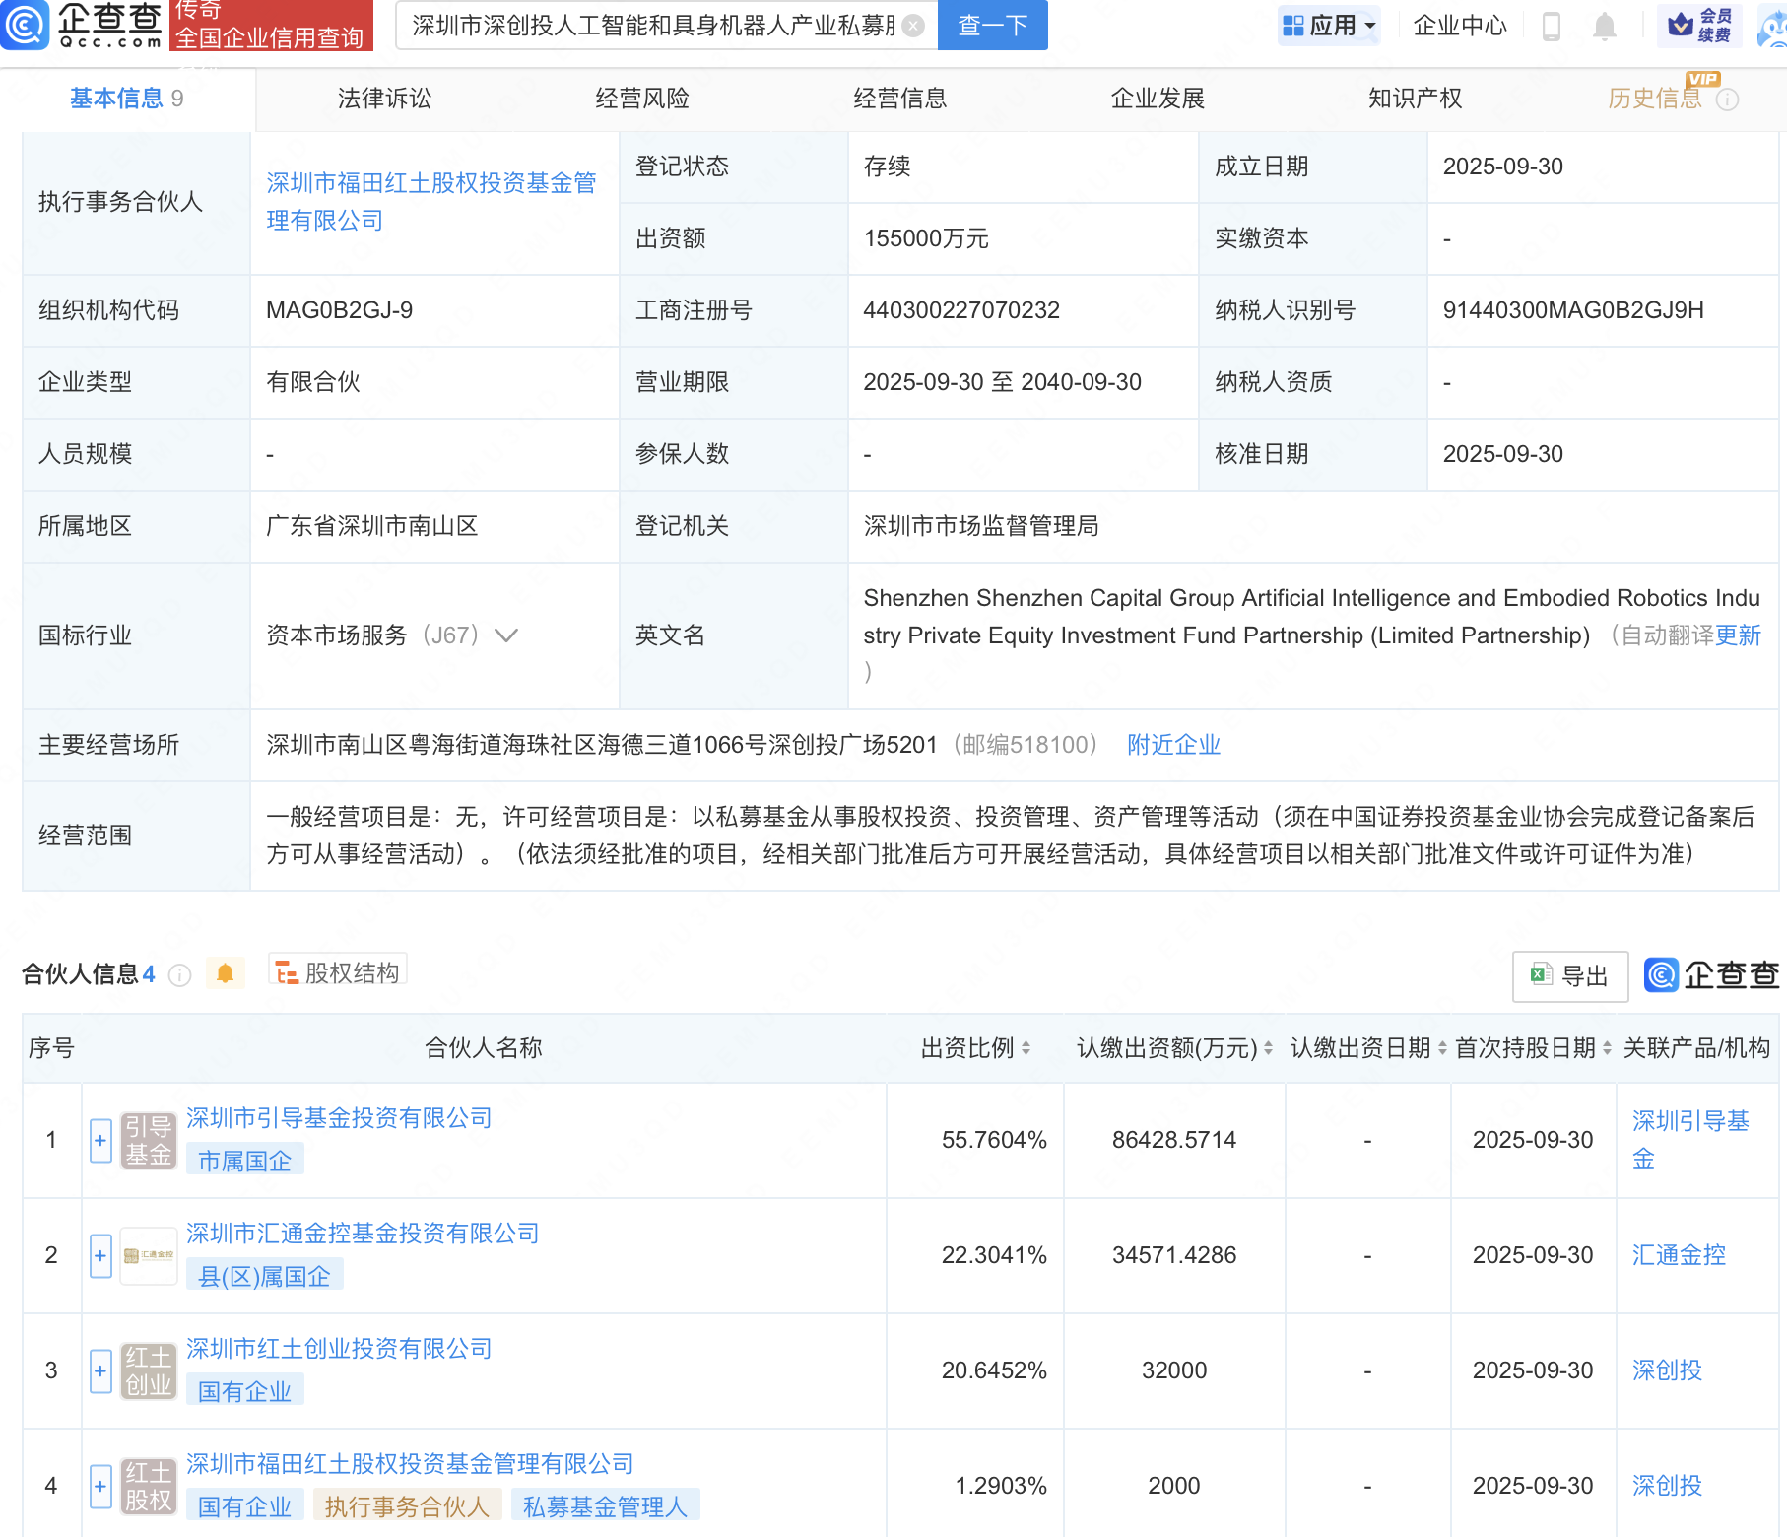Image resolution: width=1787 pixels, height=1537 pixels.
Task: Open the 股权结构 equity structure view
Action: point(338,973)
